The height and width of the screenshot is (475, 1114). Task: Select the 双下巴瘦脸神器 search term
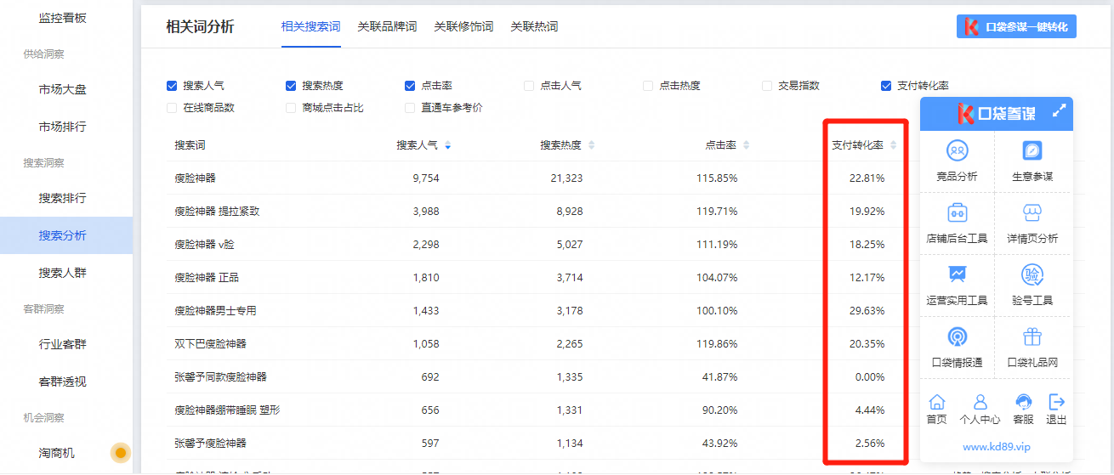pyautogui.click(x=210, y=344)
